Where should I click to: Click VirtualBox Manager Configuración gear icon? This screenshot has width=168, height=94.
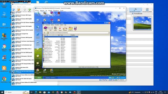19,10
